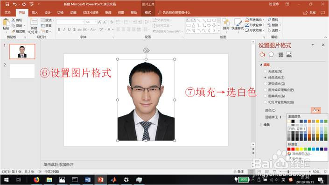This screenshot has height=185, width=329.
Task: Redo via the repeat arrow icon
Action: coord(24,4)
